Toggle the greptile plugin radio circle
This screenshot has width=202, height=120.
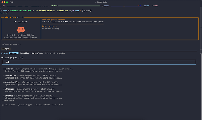(x=4, y=96)
